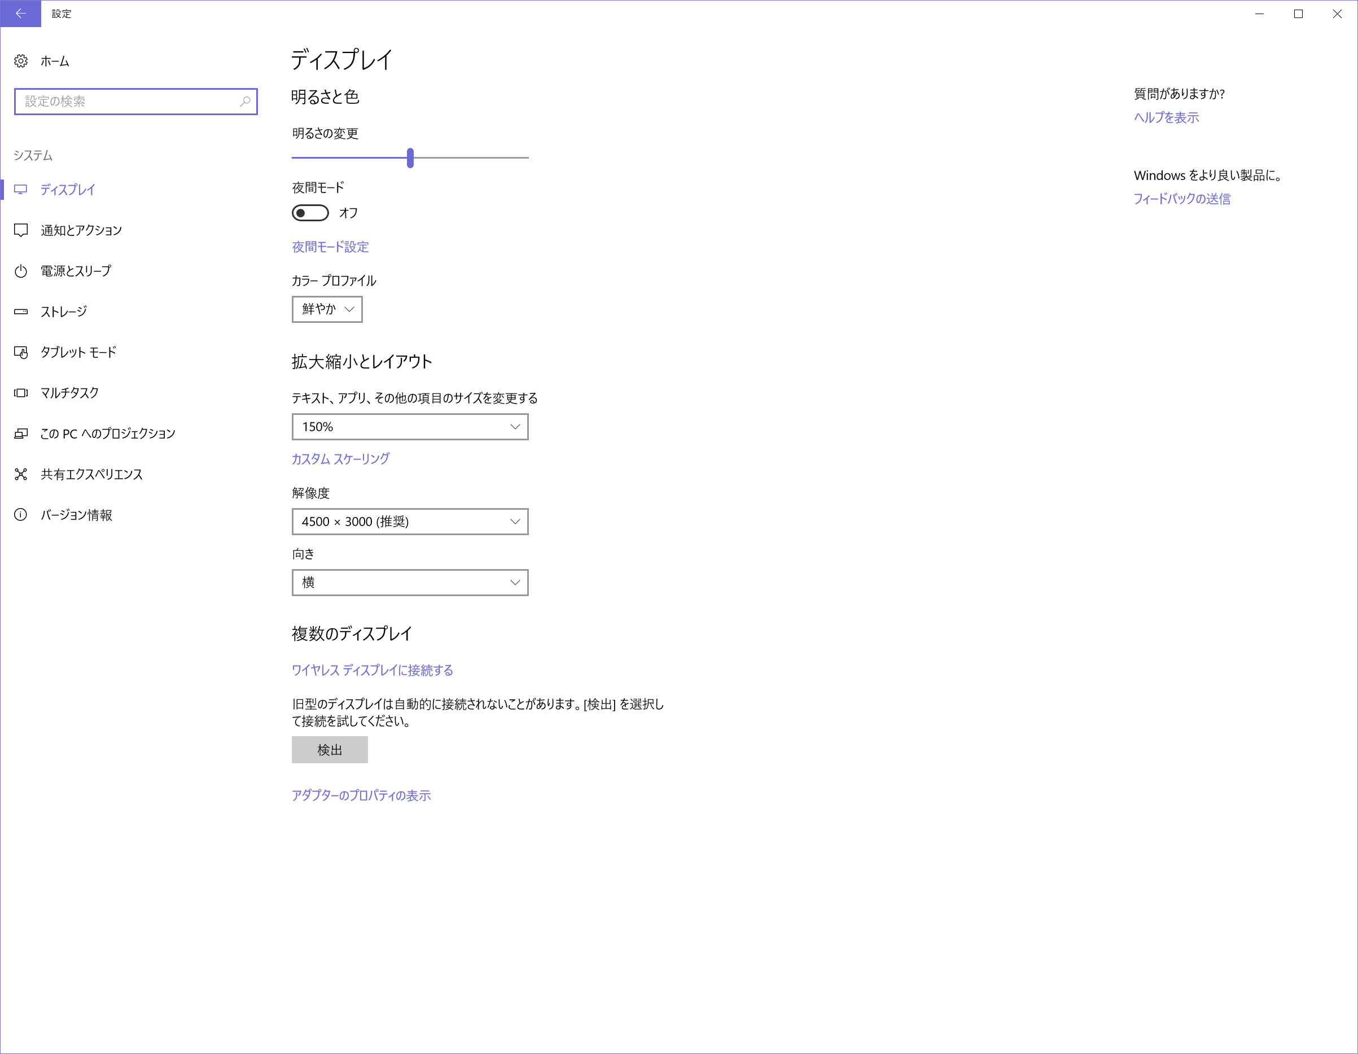This screenshot has width=1358, height=1054.
Task: Go to この PC へのプロジェクション settings
Action: point(108,434)
